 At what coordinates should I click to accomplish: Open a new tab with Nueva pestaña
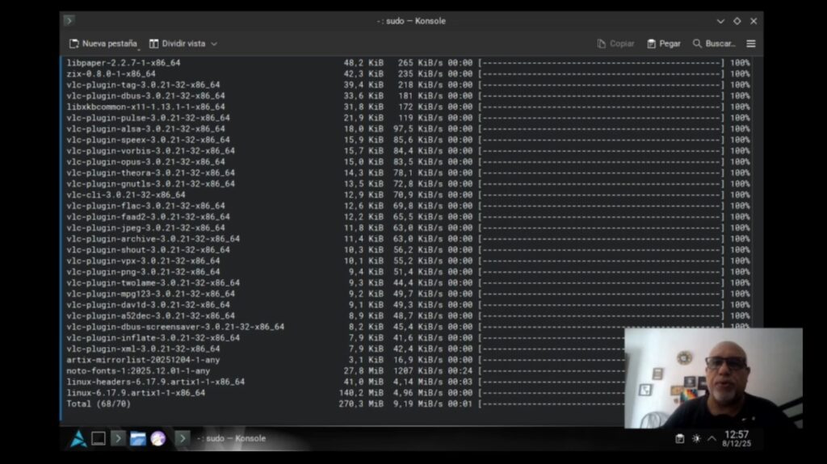(103, 44)
